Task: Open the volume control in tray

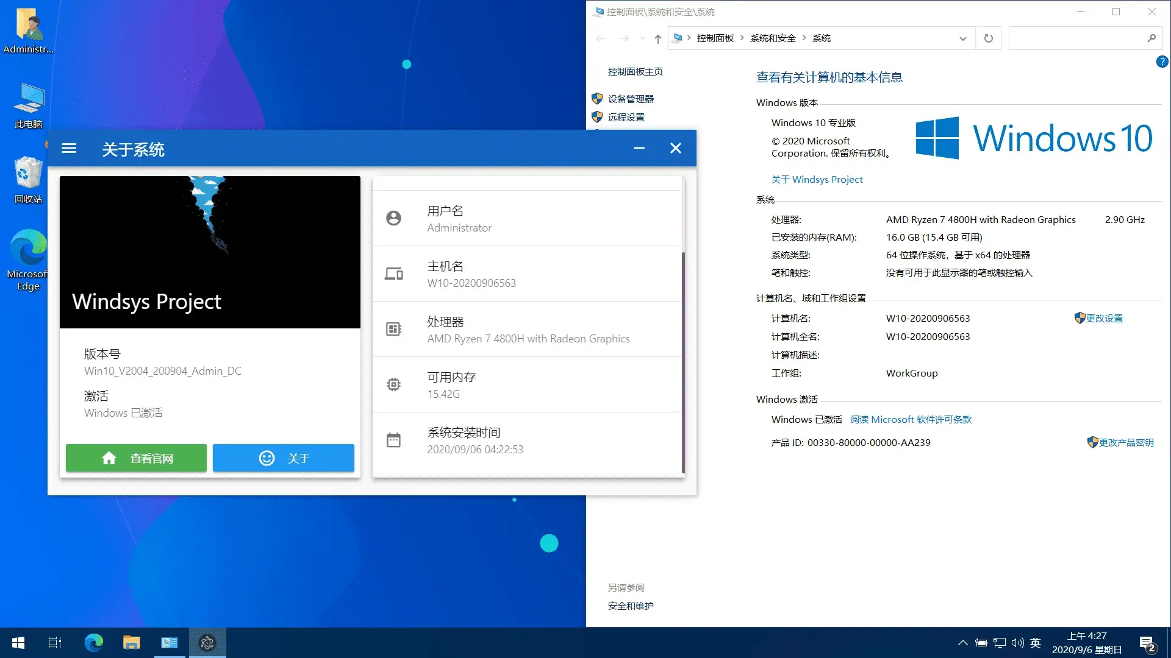Action: (1017, 643)
